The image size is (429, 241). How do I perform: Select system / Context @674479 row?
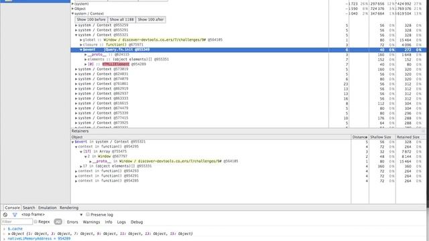(x=249, y=108)
